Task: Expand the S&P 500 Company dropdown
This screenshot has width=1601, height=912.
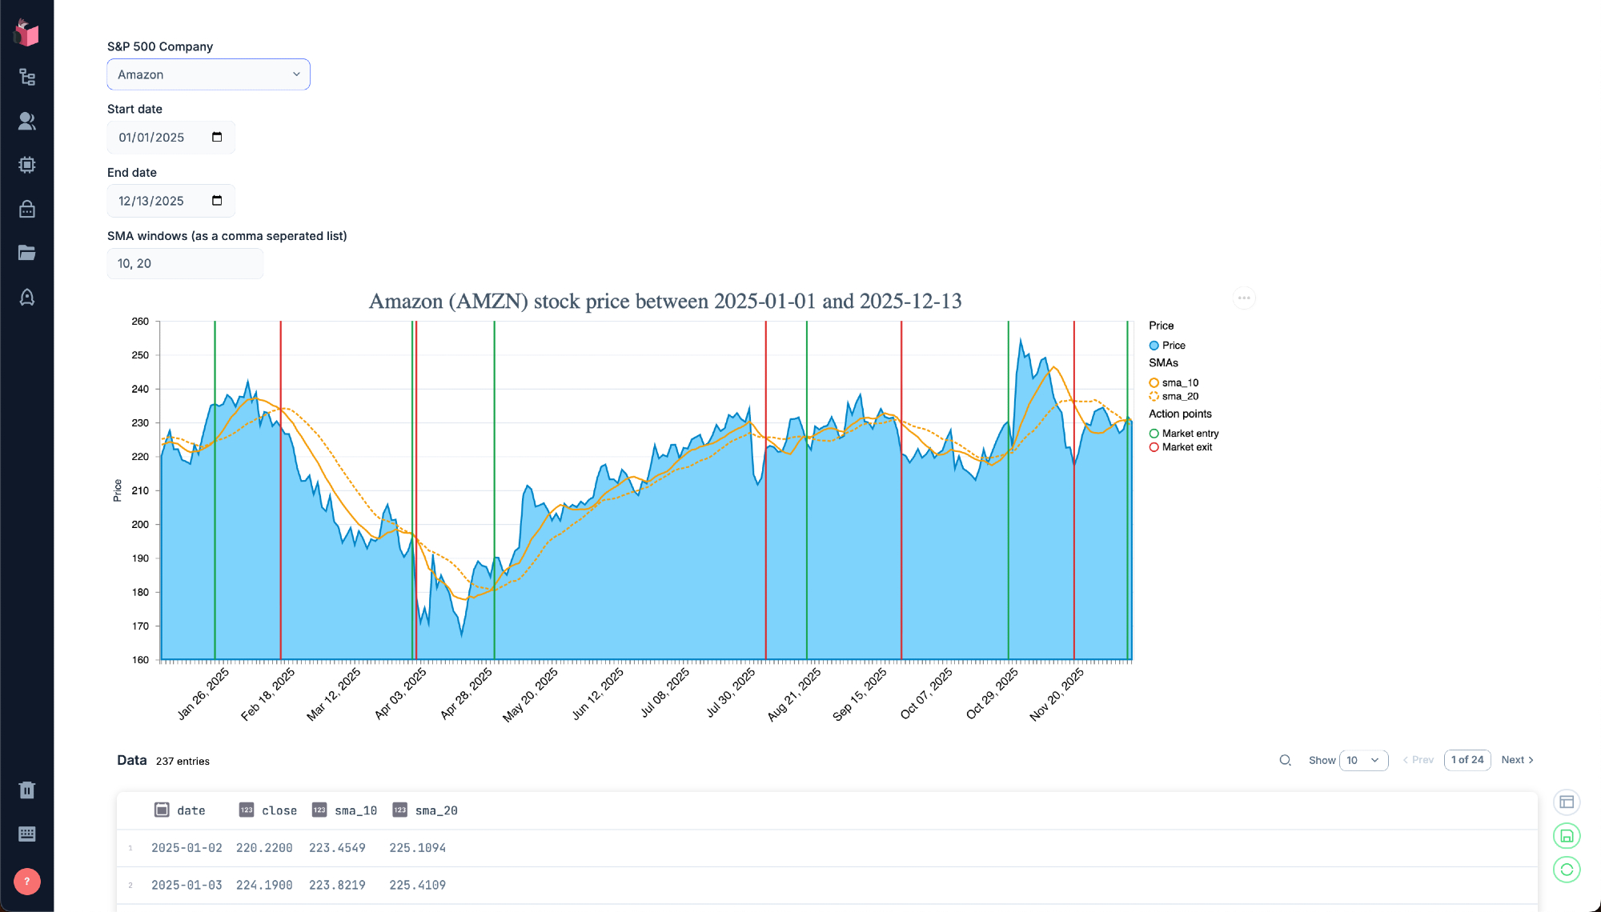Action: 208,74
